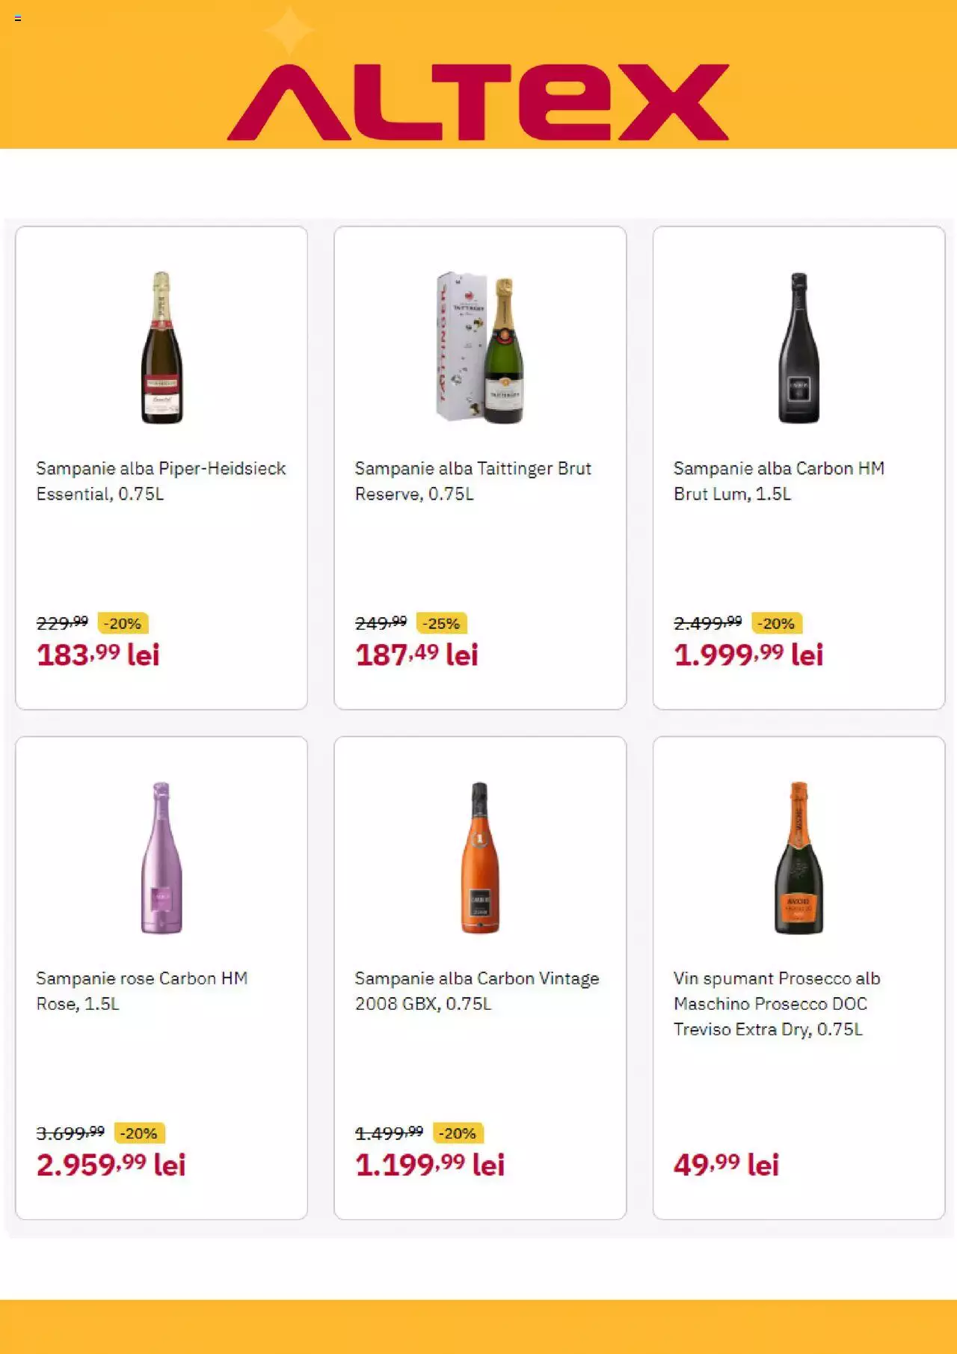
Task: Open Sampanie alba Carbon HM Brut Lum title
Action: coord(778,481)
